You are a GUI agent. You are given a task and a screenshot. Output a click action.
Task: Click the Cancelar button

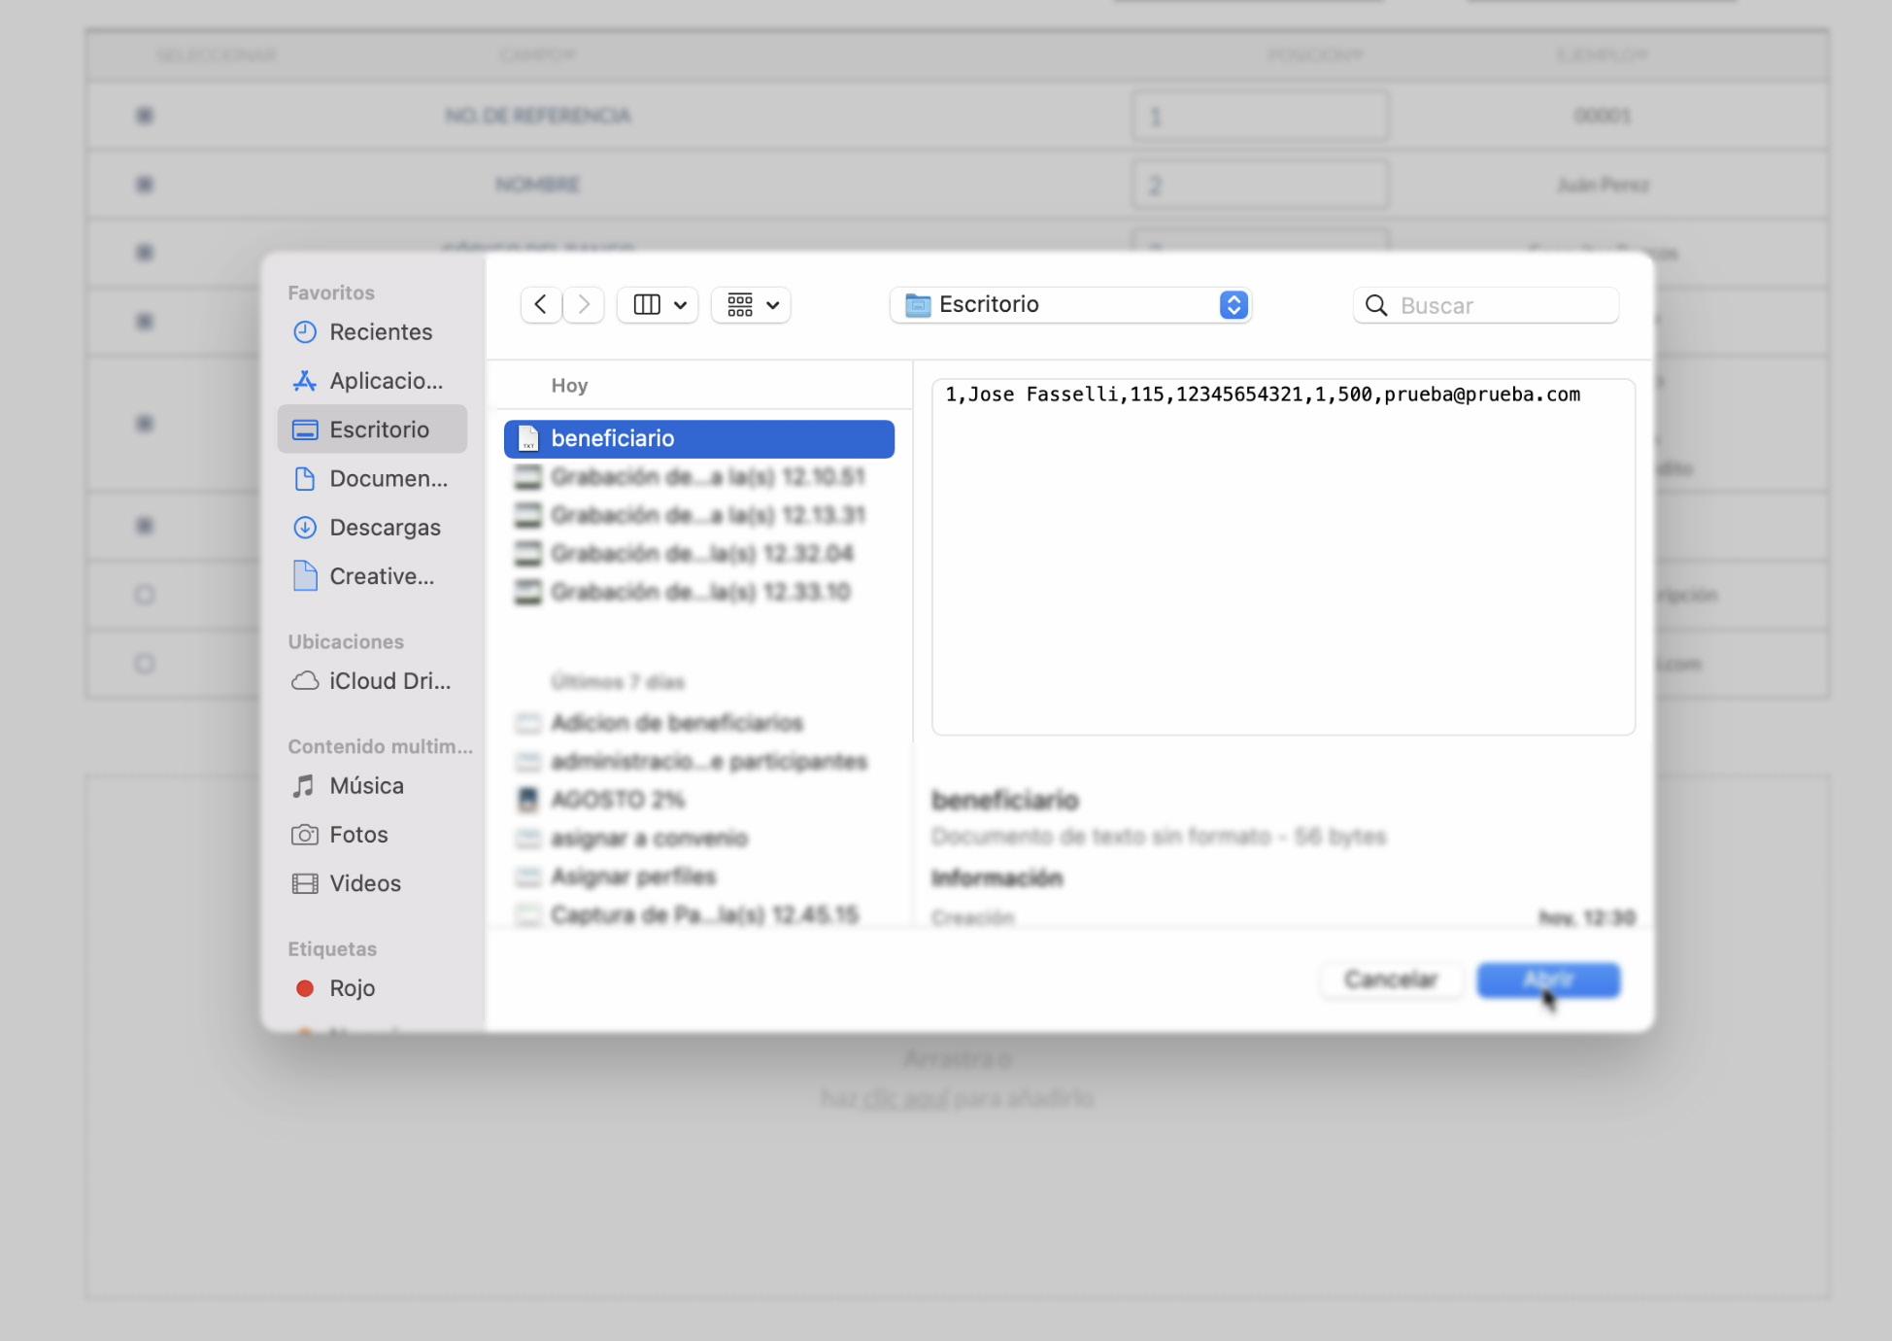click(1390, 980)
